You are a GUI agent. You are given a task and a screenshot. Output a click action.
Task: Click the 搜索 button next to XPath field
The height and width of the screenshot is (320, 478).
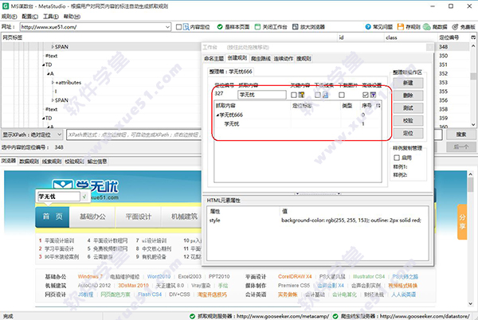click(x=461, y=135)
